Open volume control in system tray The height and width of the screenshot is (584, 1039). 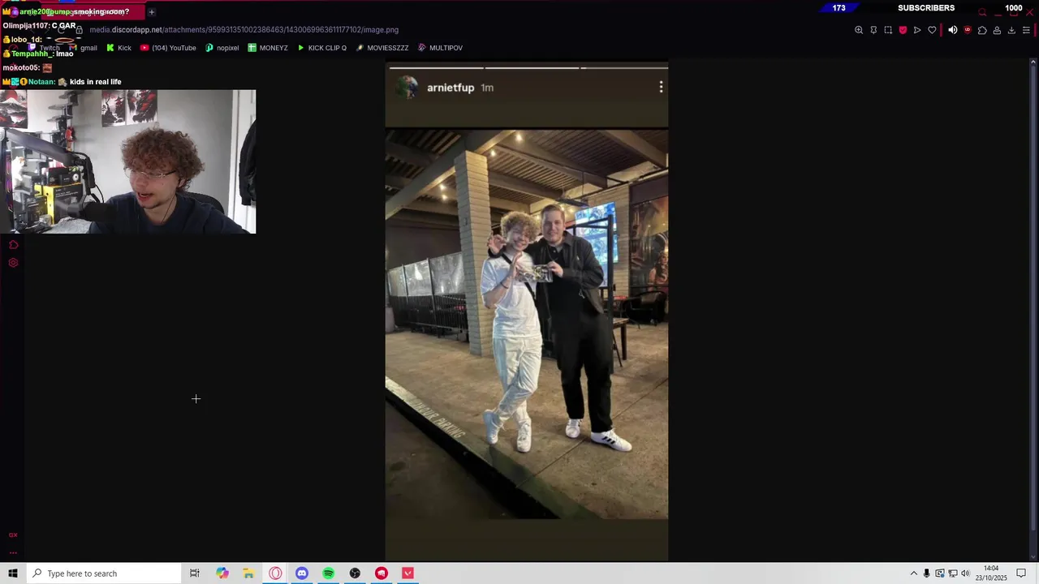click(965, 573)
